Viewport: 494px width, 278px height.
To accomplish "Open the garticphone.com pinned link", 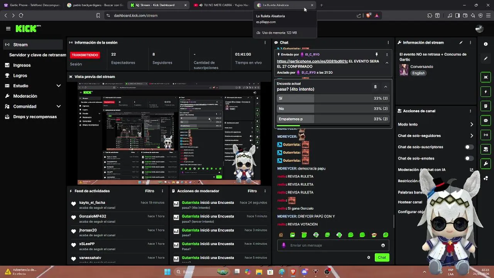I will 312,61.
